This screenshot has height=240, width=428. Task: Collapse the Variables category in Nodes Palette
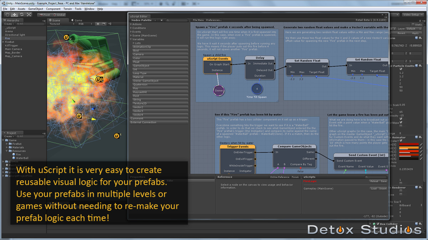point(138,39)
